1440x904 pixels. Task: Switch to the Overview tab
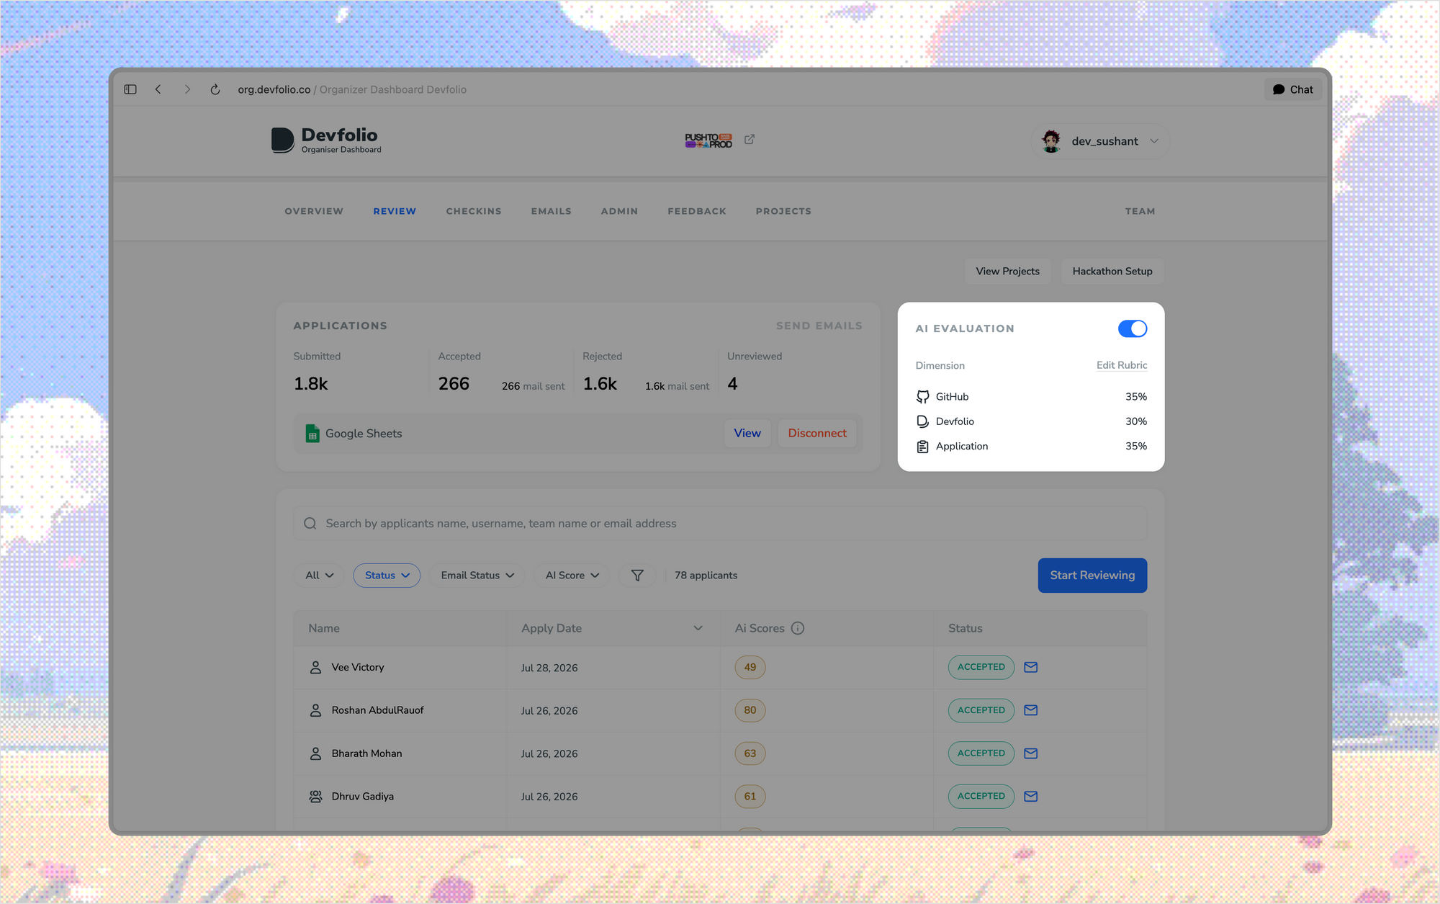(314, 211)
